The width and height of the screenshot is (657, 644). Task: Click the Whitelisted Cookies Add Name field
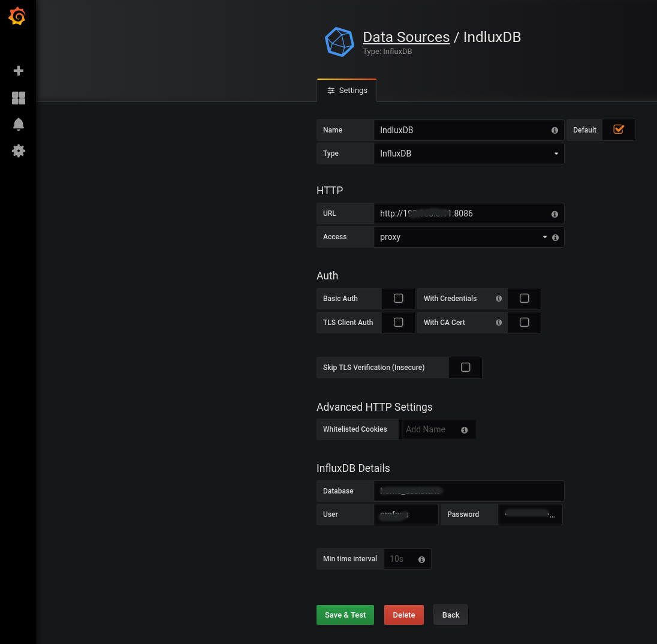429,429
